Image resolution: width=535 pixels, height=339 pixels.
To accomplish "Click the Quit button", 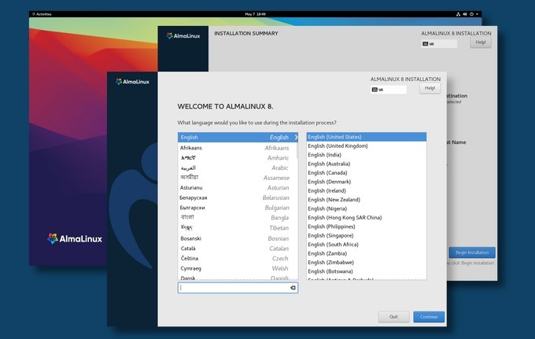I will pos(393,317).
